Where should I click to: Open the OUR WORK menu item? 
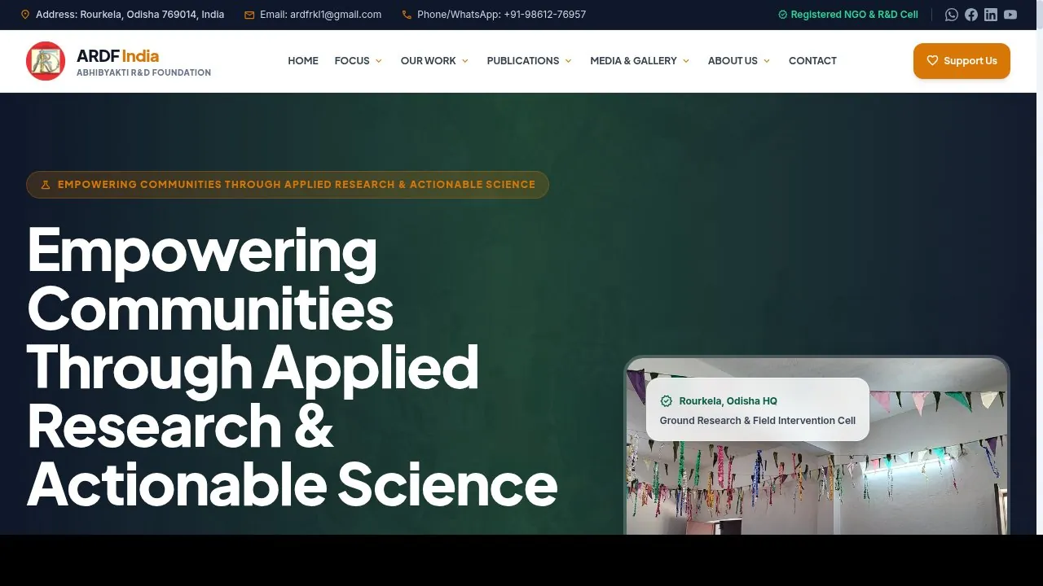[429, 61]
